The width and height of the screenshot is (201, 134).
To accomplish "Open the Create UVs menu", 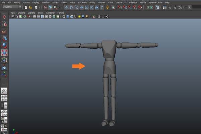I will pos(121,2).
